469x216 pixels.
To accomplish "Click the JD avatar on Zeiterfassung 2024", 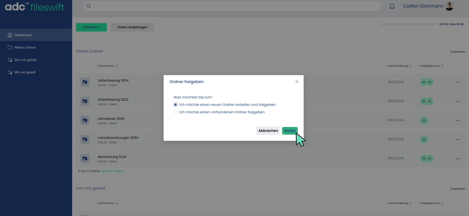I will (x=430, y=82).
